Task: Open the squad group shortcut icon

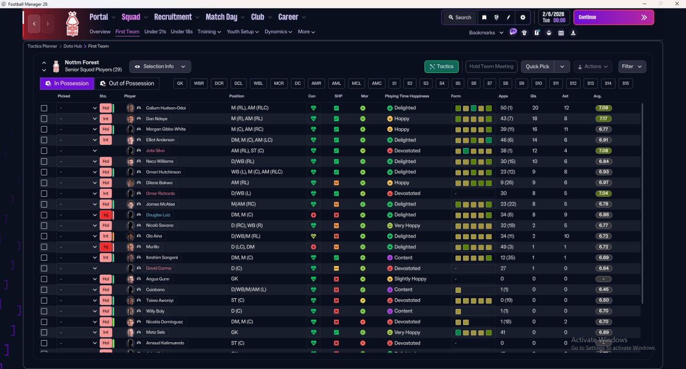Action: [549, 33]
